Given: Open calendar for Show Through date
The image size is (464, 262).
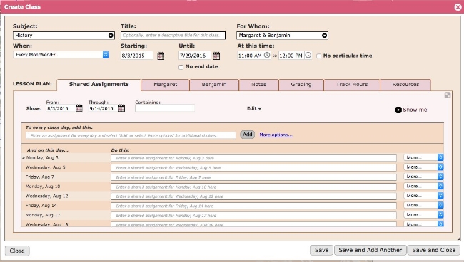Looking at the screenshot, I should [x=121, y=108].
